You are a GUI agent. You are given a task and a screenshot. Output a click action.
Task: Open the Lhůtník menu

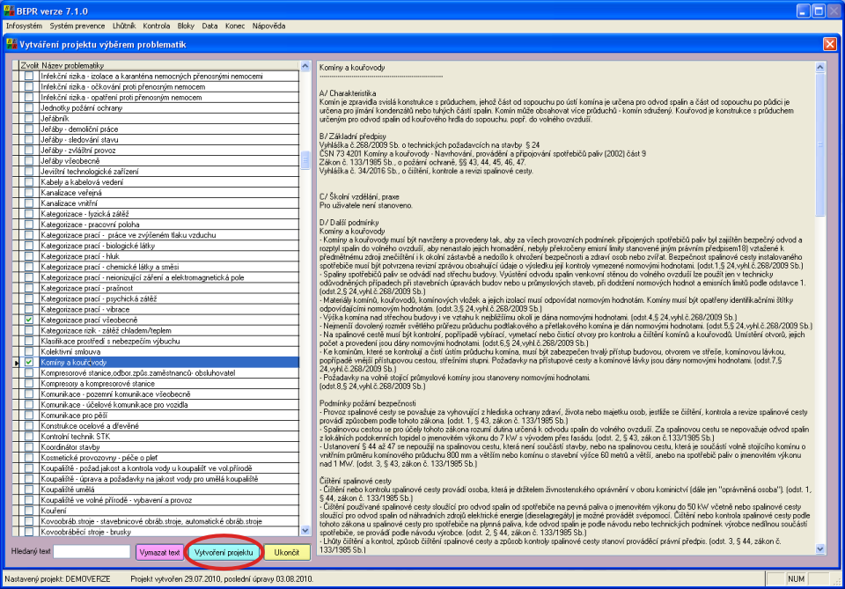coord(124,26)
